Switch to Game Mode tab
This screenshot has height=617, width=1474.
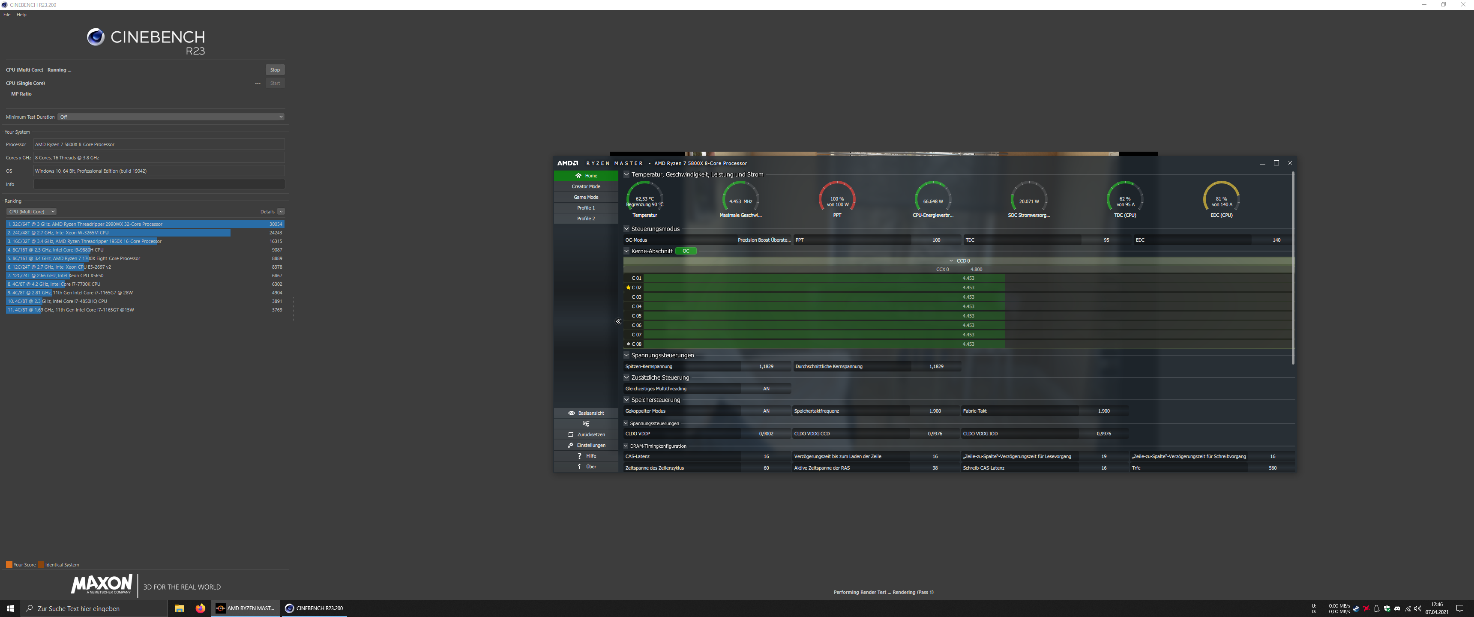pos(586,197)
